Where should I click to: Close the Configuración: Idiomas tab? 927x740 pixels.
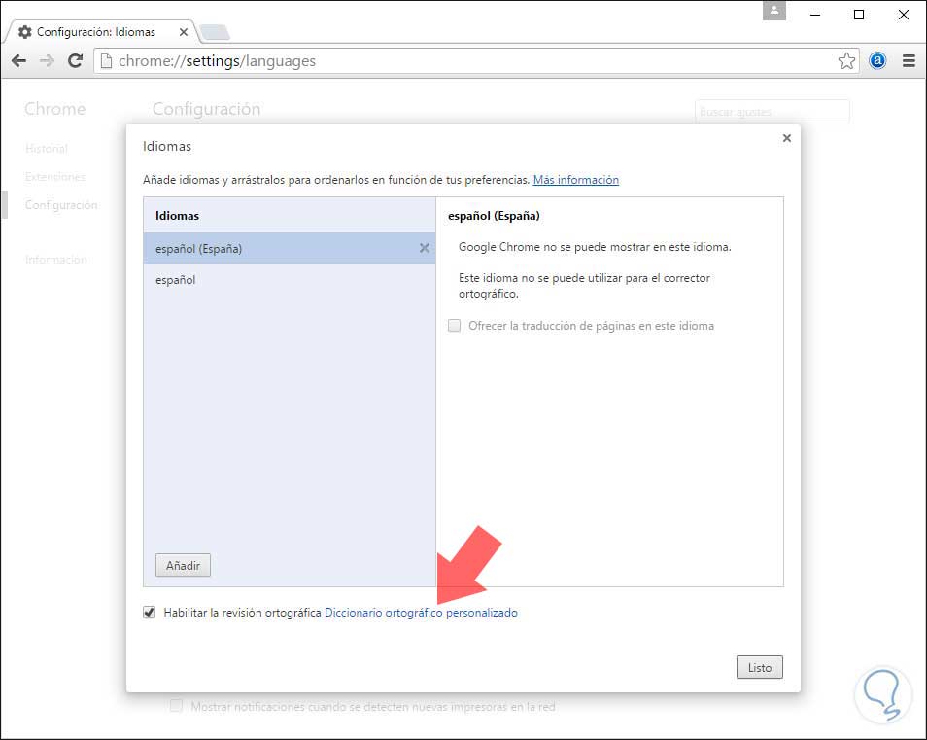[x=184, y=32]
